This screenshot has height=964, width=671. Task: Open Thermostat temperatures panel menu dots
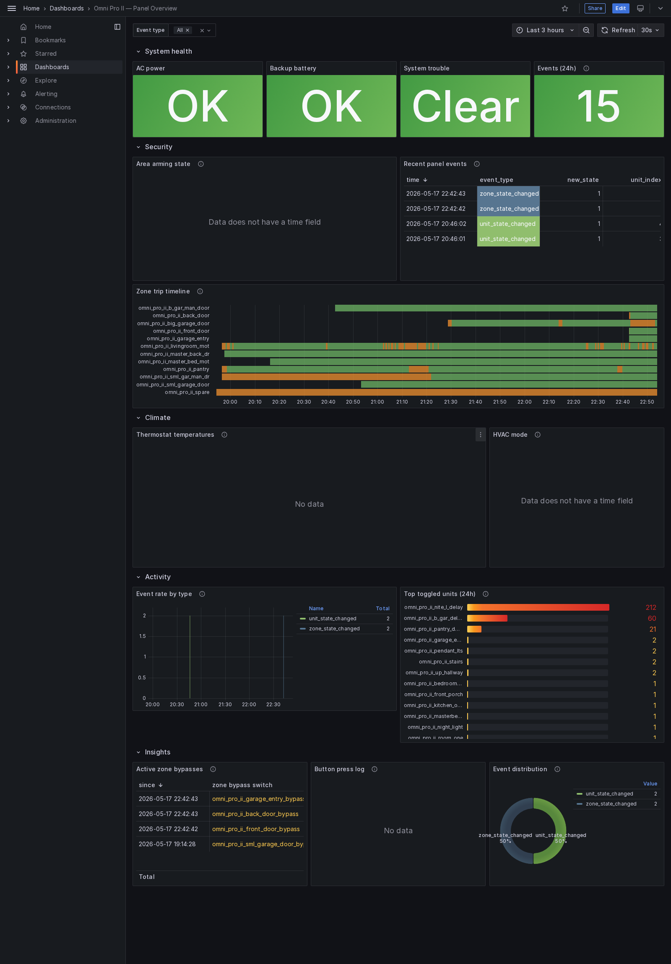coord(480,435)
